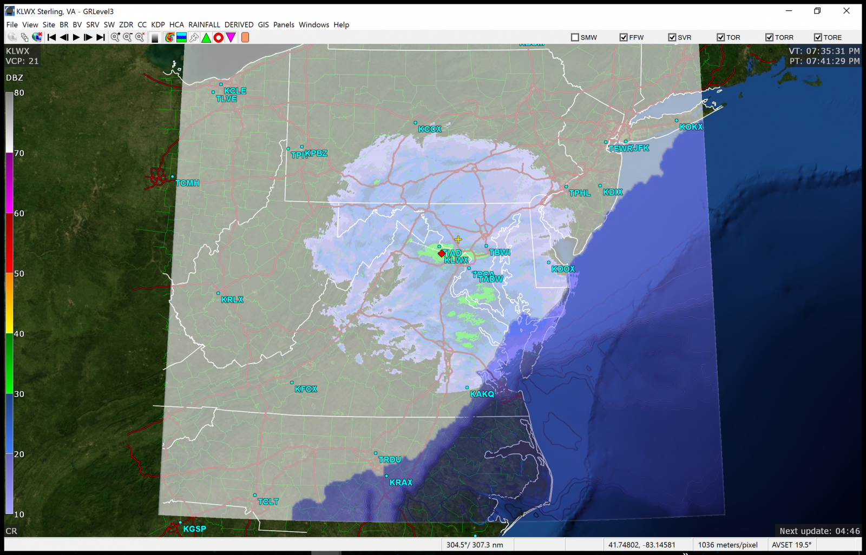The height and width of the screenshot is (555, 866).
Task: Click the KFCX radar site label
Action: pyautogui.click(x=306, y=389)
